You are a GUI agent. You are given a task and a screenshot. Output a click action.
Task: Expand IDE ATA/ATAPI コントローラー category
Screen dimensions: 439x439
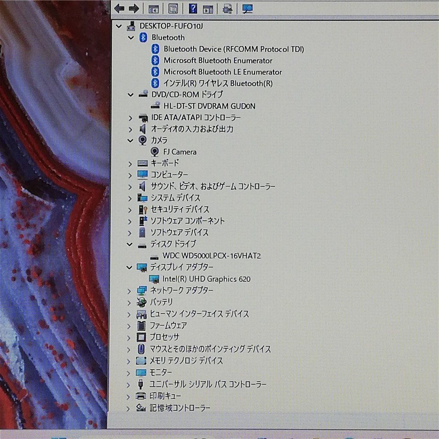point(130,118)
